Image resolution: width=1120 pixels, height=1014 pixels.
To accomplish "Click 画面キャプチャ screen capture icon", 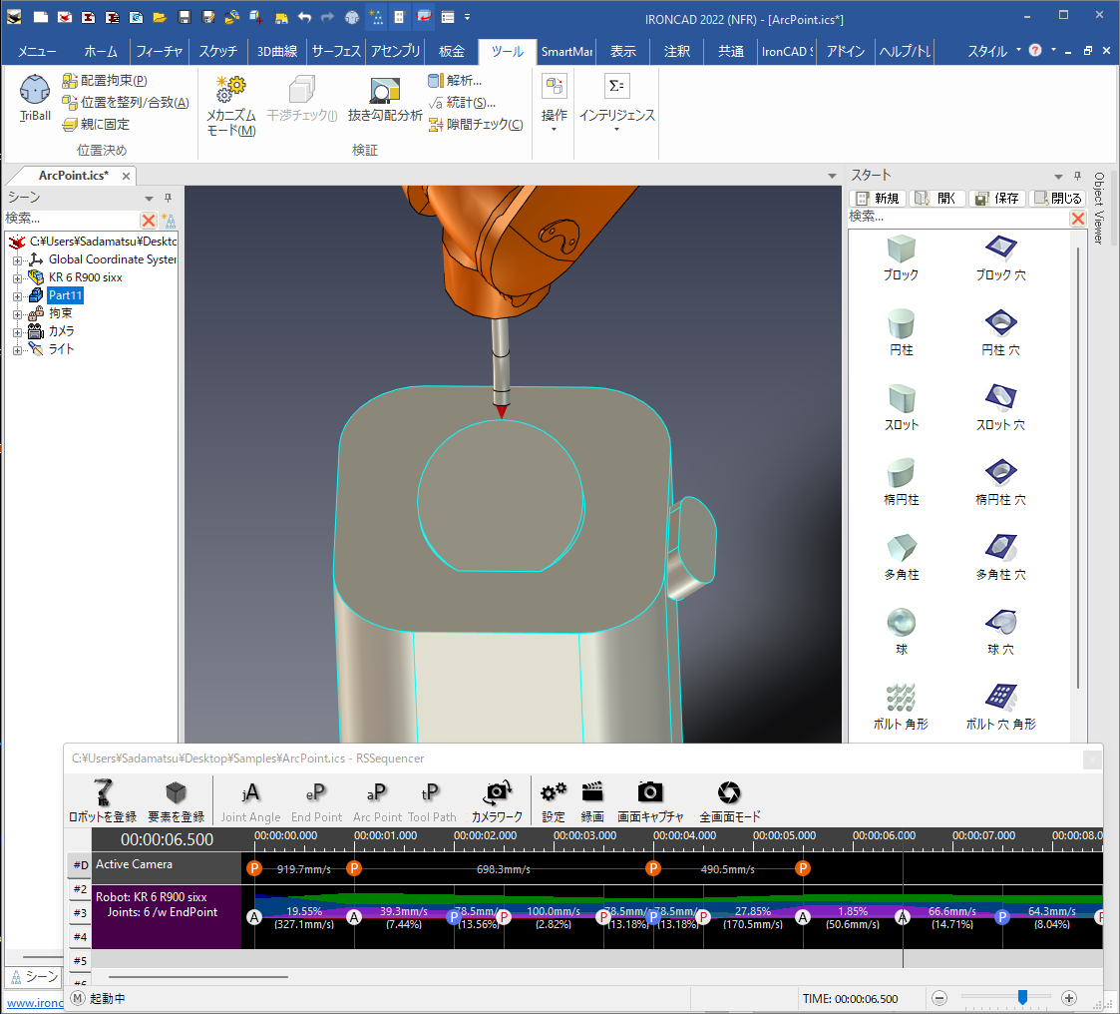I will (650, 794).
